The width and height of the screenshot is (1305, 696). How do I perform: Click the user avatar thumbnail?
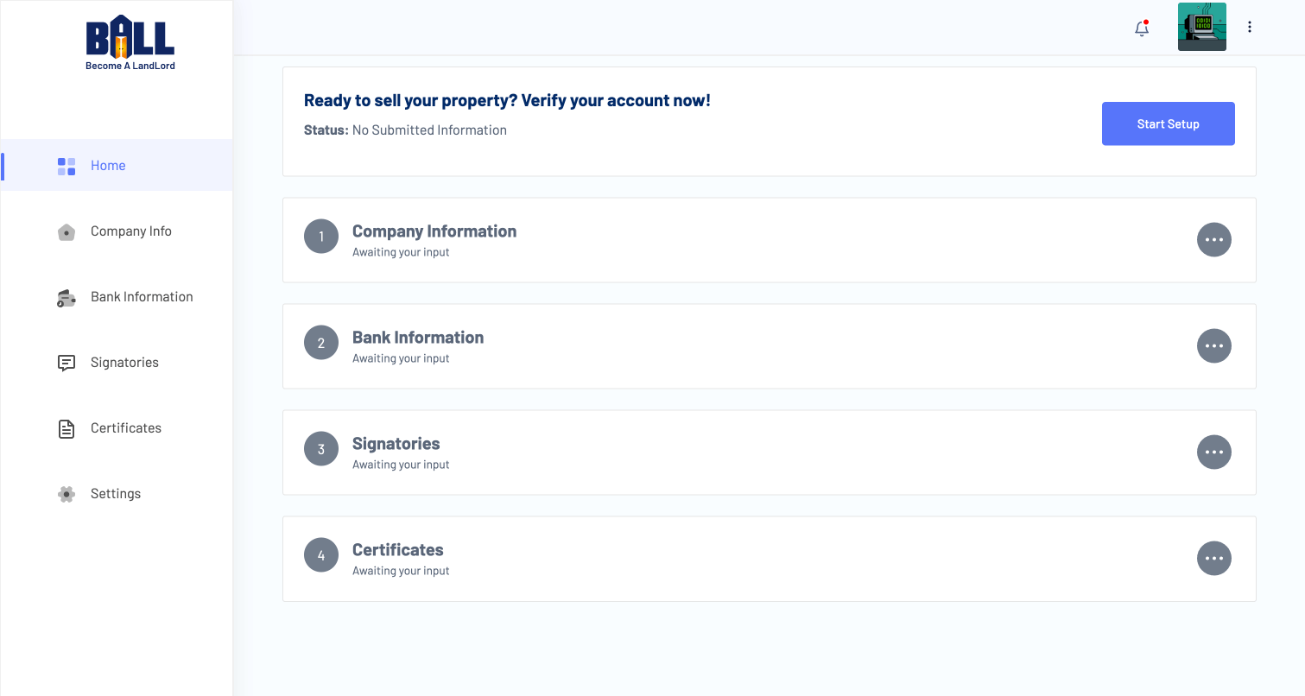1201,27
